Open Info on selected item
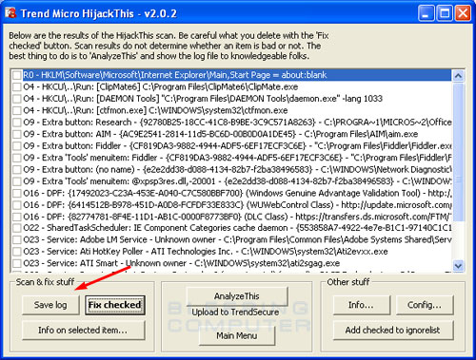The width and height of the screenshot is (476, 360). 83,331
